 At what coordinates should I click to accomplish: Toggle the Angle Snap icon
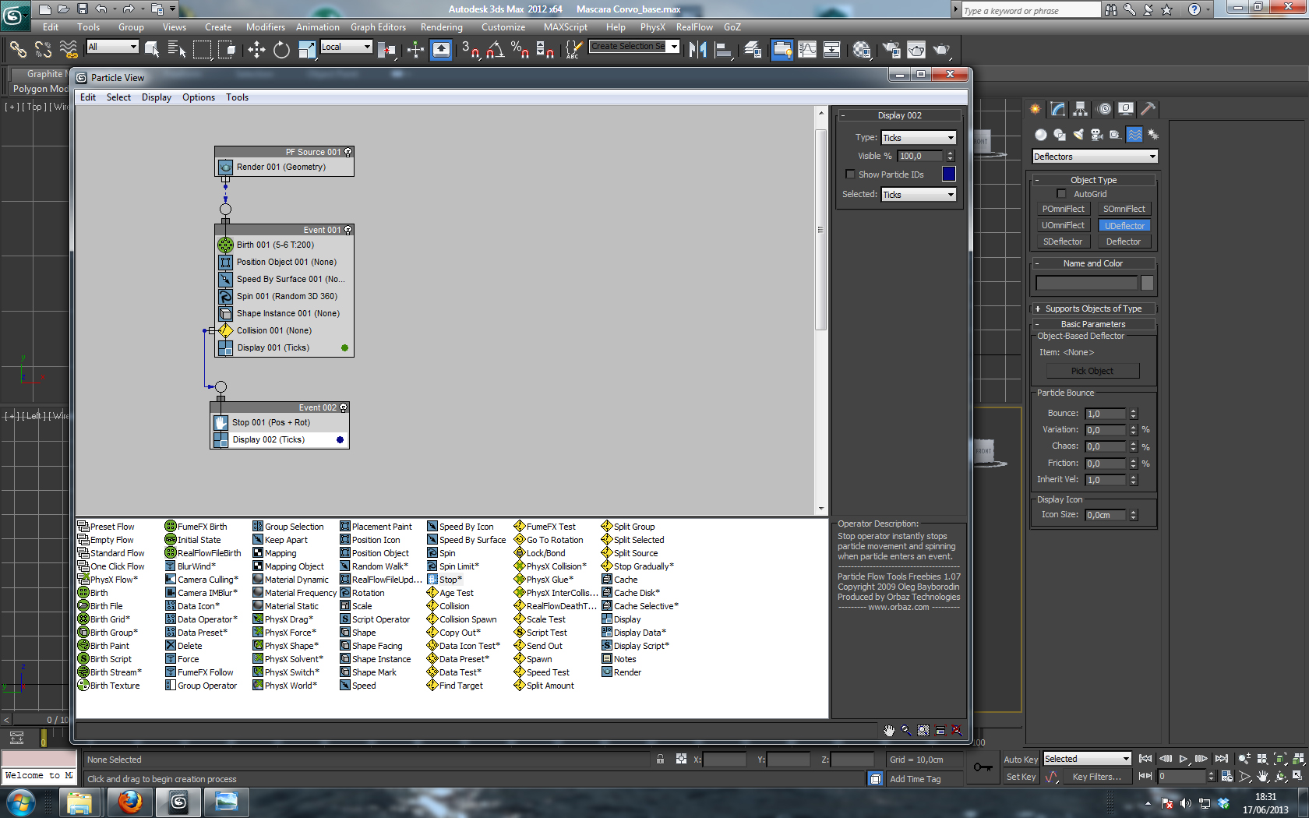tap(495, 50)
